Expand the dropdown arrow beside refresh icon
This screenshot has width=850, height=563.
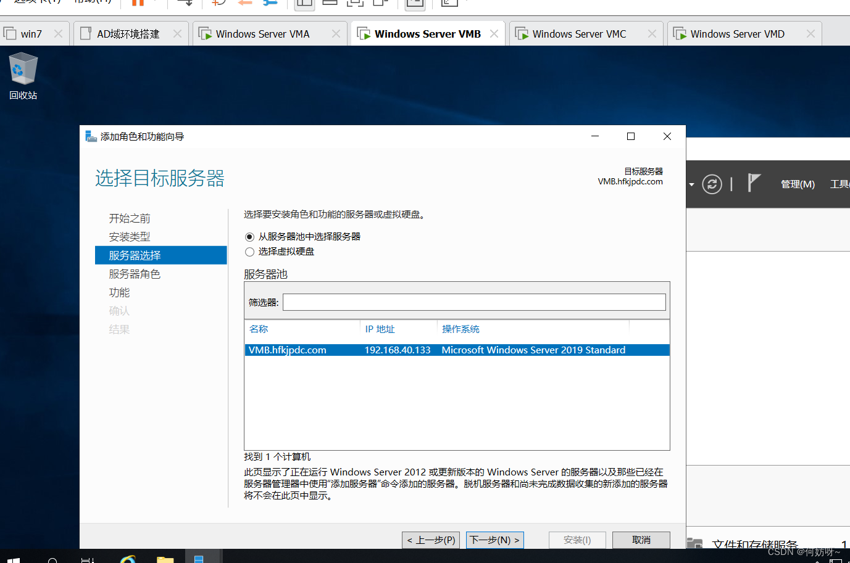(691, 184)
